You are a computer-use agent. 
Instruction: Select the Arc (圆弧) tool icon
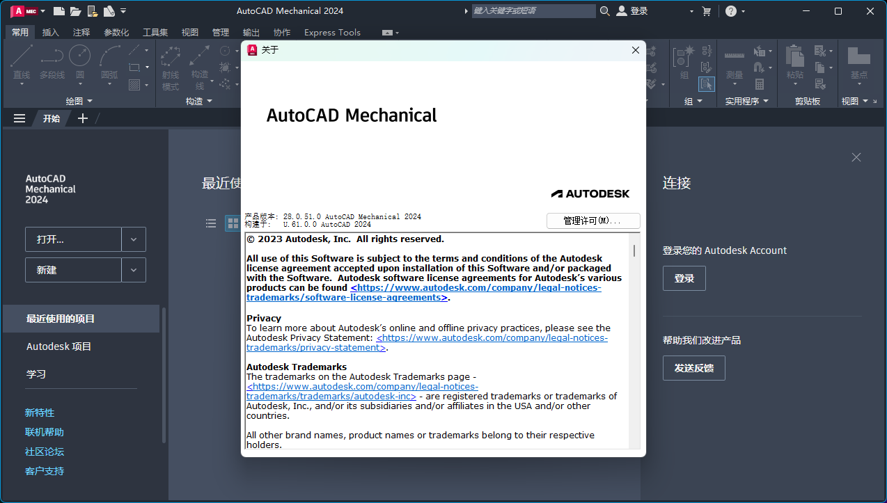click(109, 56)
